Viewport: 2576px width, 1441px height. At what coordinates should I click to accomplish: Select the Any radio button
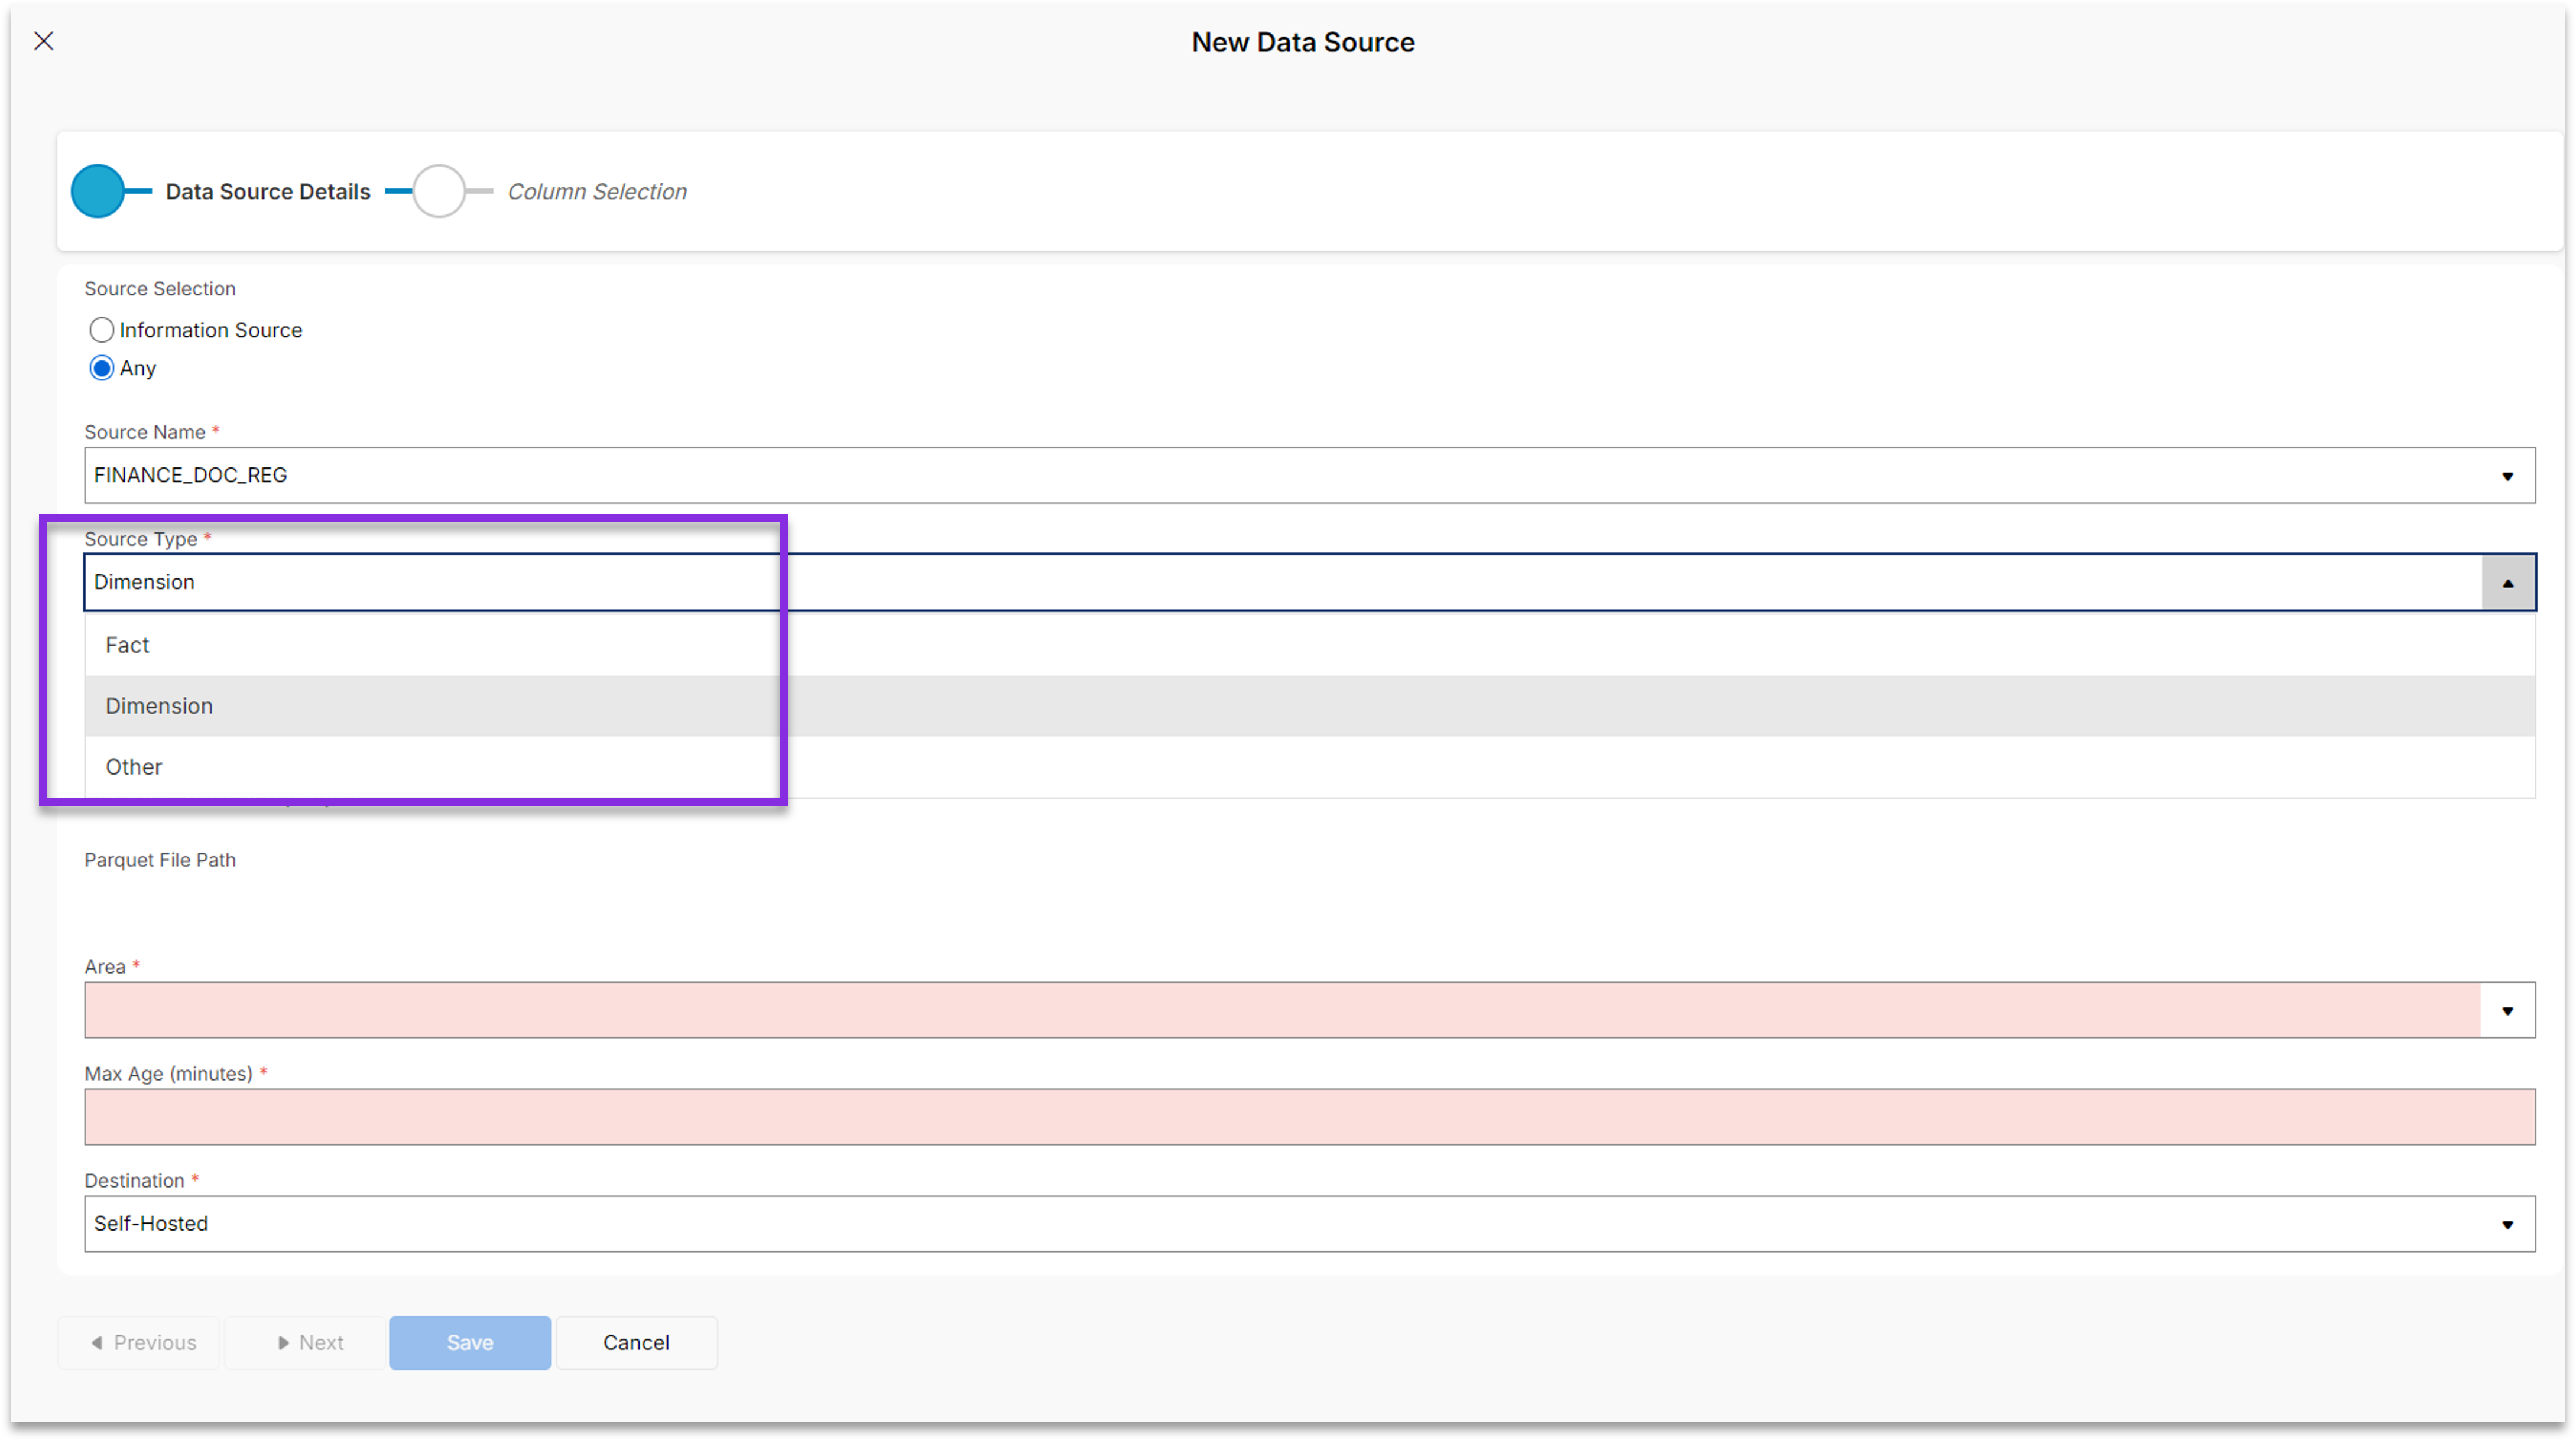pyautogui.click(x=101, y=367)
